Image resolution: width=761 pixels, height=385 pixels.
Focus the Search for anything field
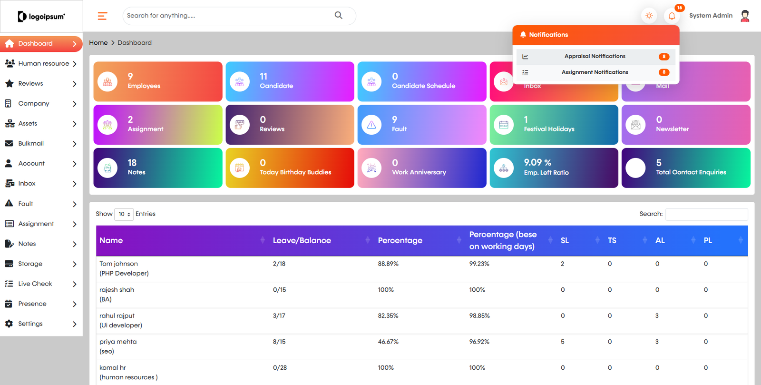pyautogui.click(x=239, y=16)
